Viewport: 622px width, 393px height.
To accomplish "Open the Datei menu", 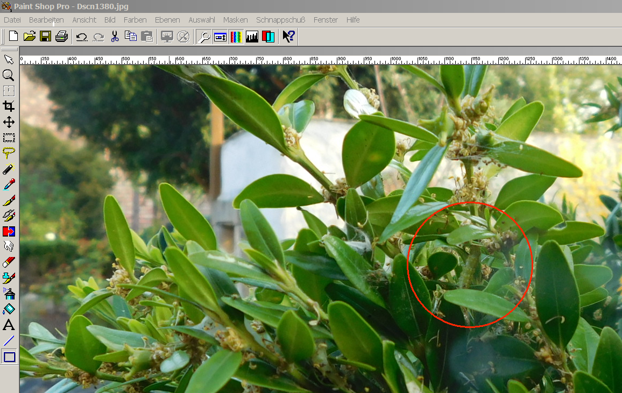I will point(12,20).
